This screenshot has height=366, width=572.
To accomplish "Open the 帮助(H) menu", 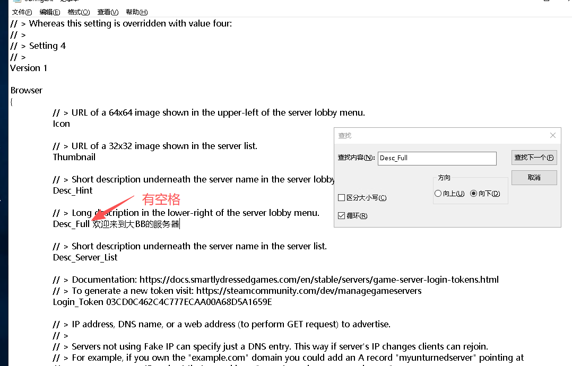I will point(137,12).
